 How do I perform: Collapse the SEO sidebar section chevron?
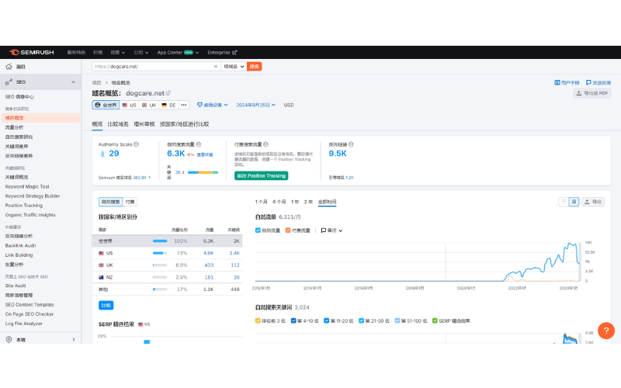pos(73,82)
